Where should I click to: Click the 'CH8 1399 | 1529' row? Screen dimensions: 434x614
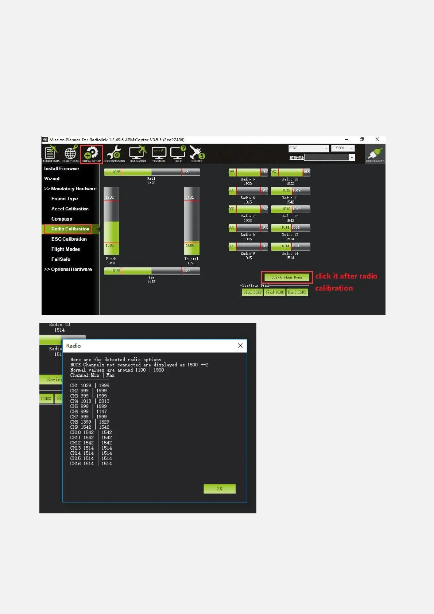90,422
